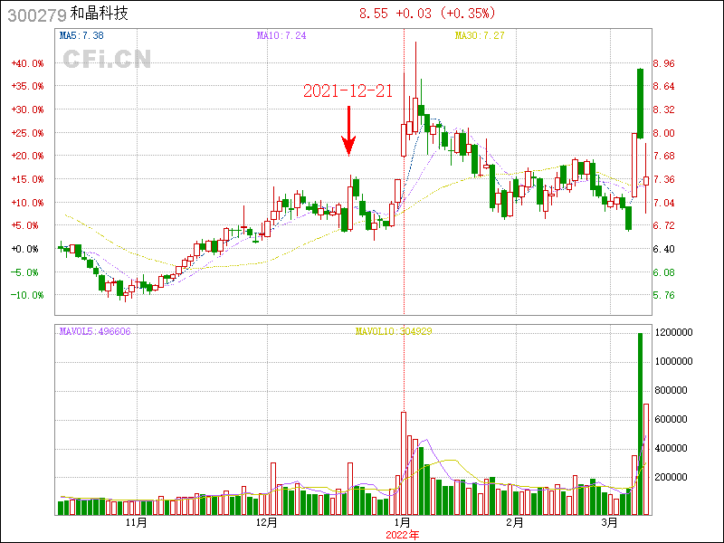Select the 7.68 price label
This screenshot has width=724, height=543.
point(664,156)
